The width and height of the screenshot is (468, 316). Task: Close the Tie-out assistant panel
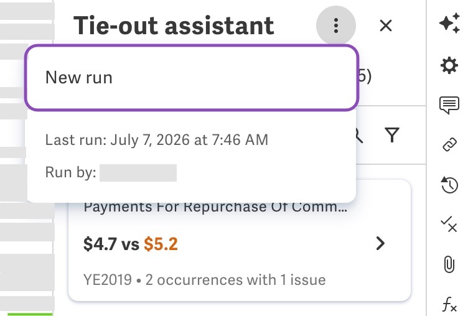coord(386,26)
